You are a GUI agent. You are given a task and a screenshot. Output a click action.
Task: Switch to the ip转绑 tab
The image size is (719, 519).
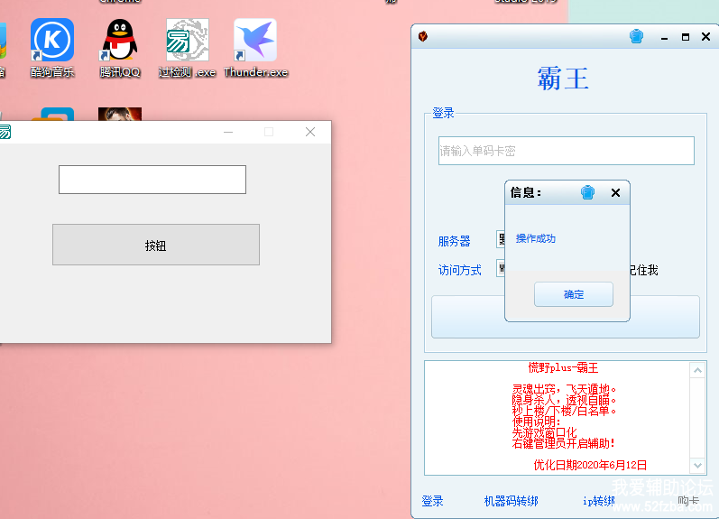pos(598,501)
